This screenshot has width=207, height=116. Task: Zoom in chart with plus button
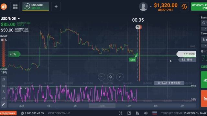tap(120, 77)
